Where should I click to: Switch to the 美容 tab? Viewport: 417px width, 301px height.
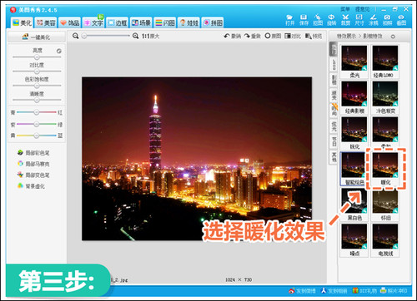pyautogui.click(x=46, y=22)
